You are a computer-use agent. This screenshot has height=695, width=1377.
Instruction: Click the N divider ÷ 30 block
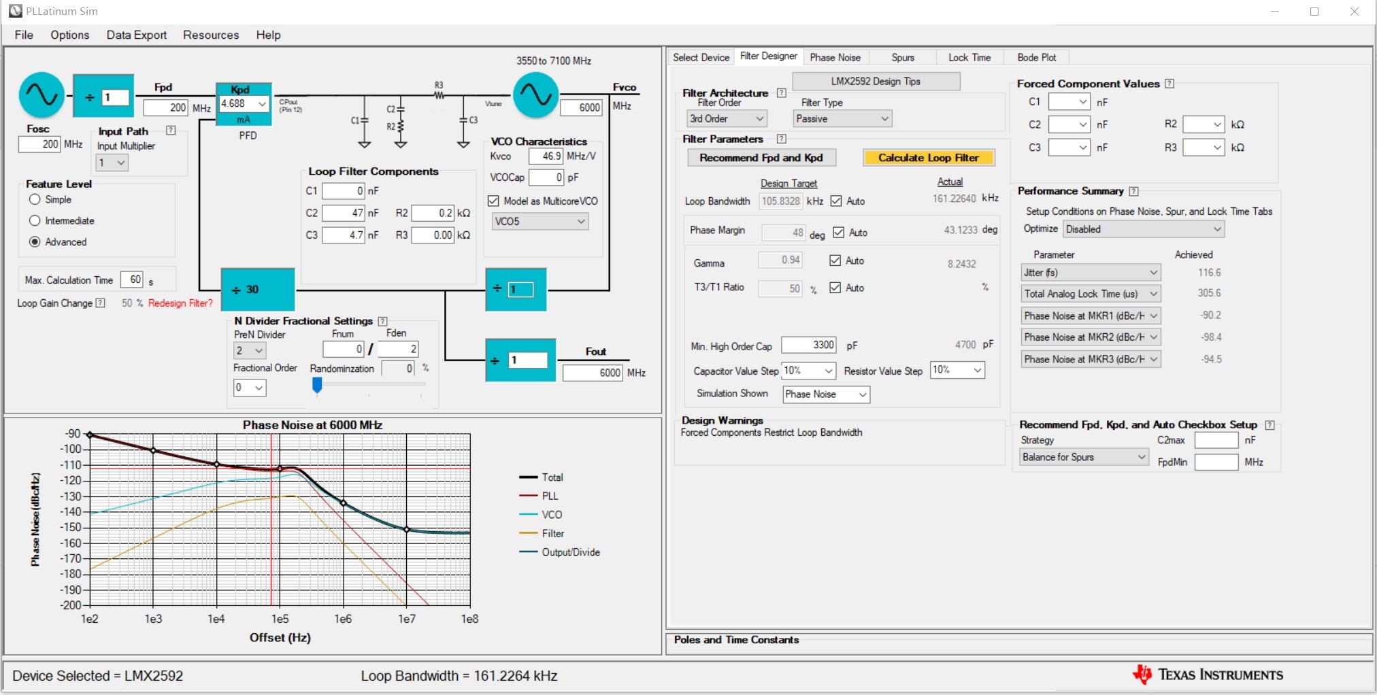pos(258,290)
